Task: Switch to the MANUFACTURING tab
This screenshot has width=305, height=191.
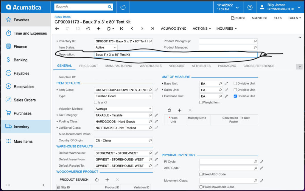Action: click(x=119, y=66)
